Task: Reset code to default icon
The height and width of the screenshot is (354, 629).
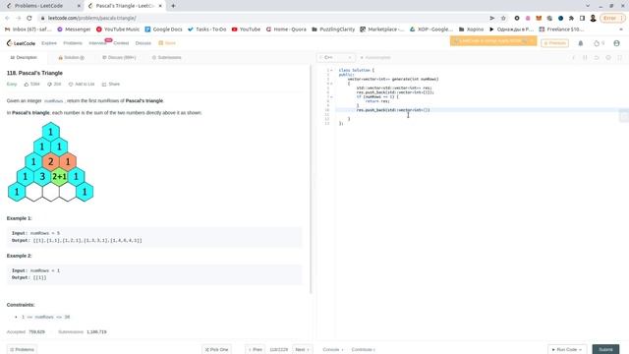Action: point(597,58)
